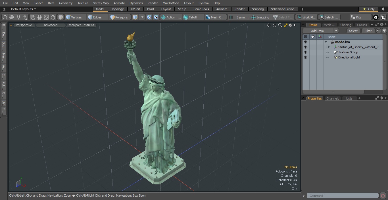Click the viewport pan move icon
The image size is (388, 200).
(269, 25)
